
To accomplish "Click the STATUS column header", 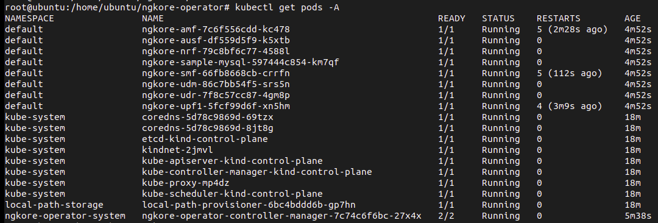I will pyautogui.click(x=498, y=18).
